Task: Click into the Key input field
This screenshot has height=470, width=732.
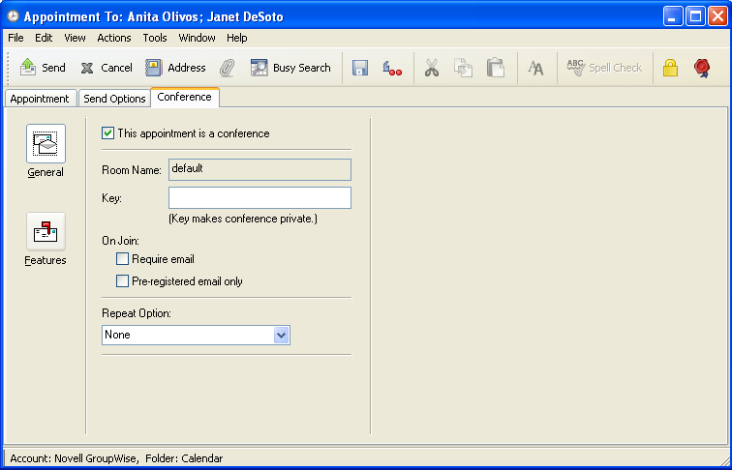Action: tap(259, 197)
